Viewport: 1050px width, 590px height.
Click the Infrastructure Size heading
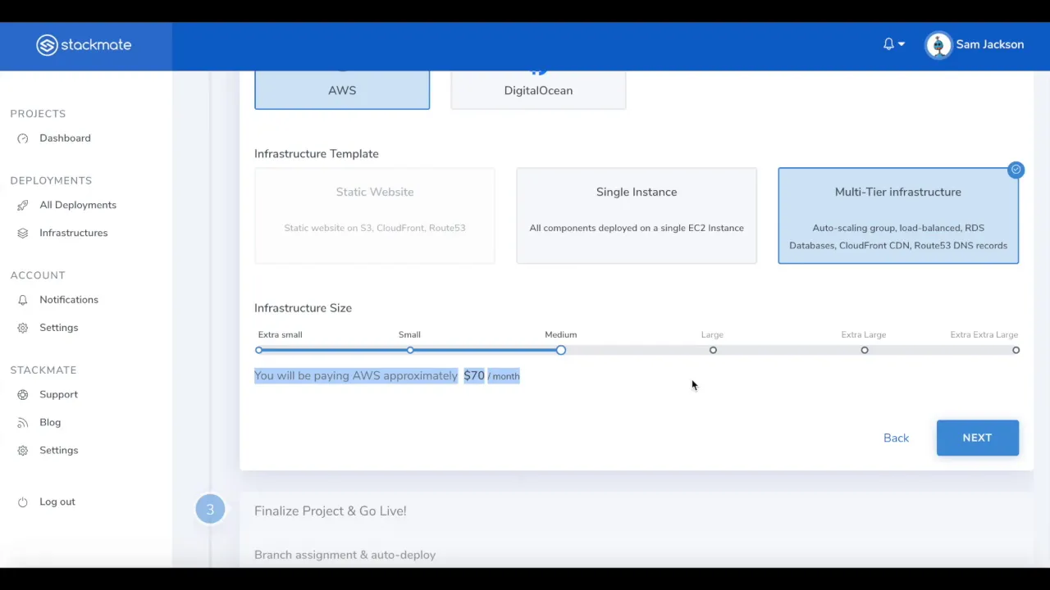[x=303, y=308]
